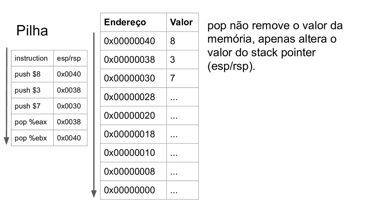Click the esp/rsp column header
Viewport: 373px width, 209px height.
[x=70, y=58]
